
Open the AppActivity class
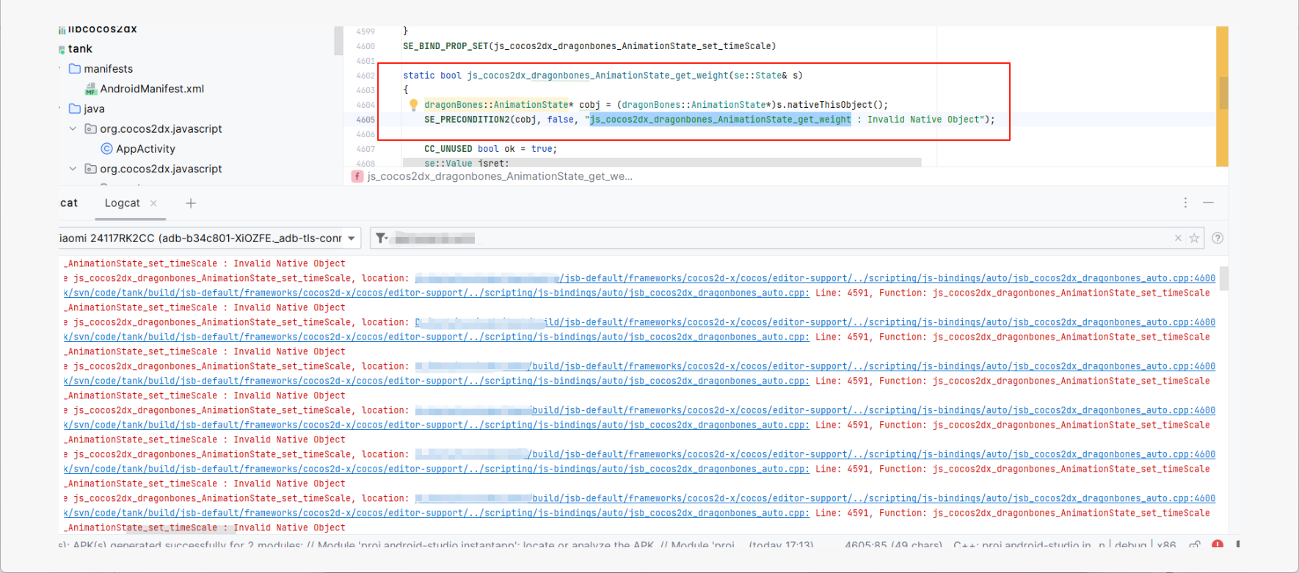click(145, 149)
